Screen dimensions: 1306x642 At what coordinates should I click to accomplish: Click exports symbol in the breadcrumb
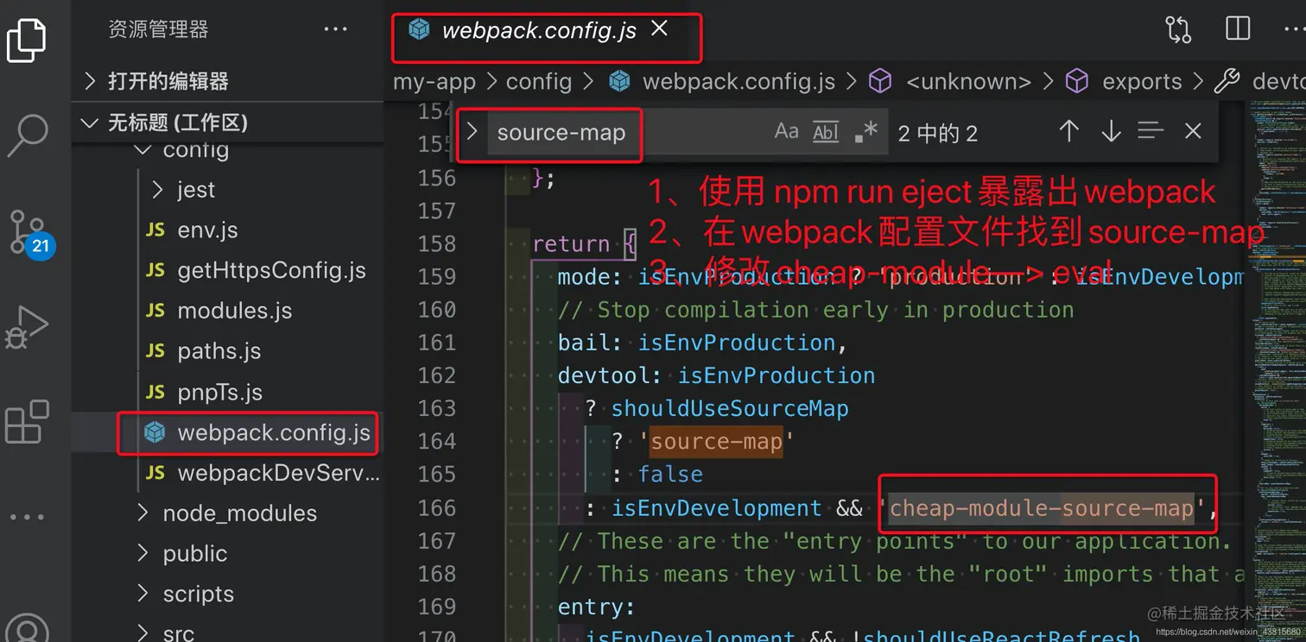click(x=1142, y=81)
